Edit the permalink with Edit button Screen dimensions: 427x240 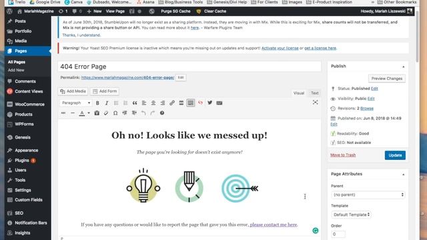click(181, 77)
